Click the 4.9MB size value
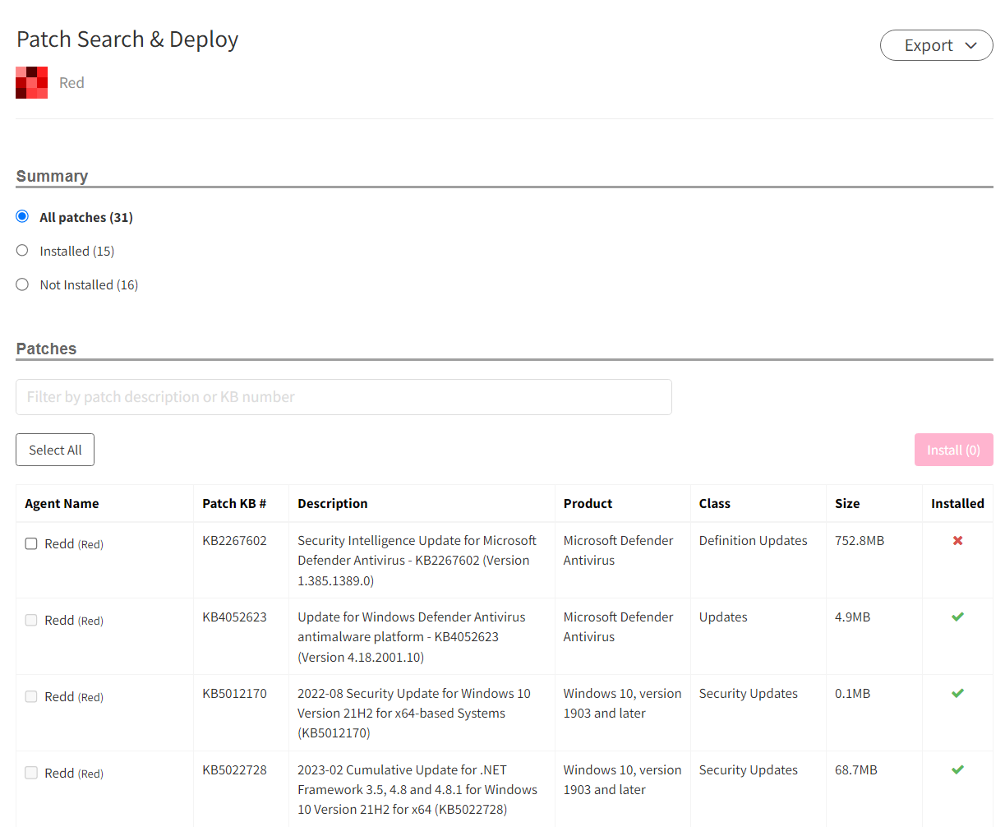The height and width of the screenshot is (827, 1005). (x=852, y=617)
